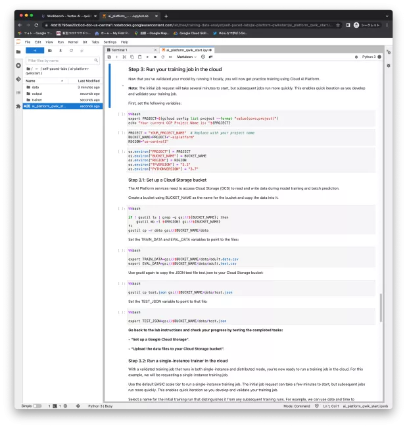Open a new browser tab

(166, 16)
